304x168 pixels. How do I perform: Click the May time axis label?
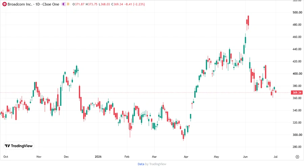(x=217, y=157)
